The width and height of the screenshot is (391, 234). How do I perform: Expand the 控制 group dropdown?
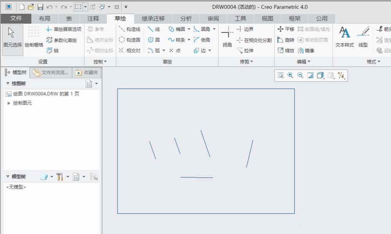coord(100,62)
